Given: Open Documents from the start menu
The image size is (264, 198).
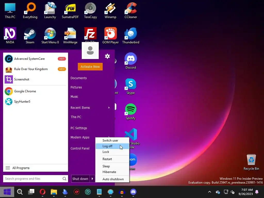Looking at the screenshot, I should click(x=79, y=78).
